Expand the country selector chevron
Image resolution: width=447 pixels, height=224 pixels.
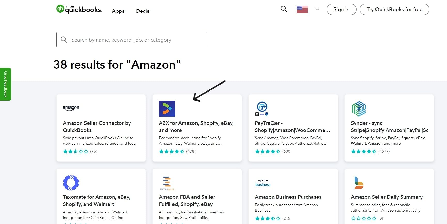point(317,9)
